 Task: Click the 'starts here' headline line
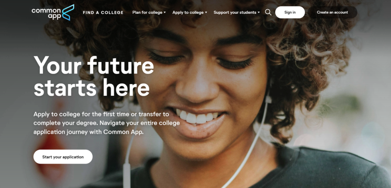(x=92, y=87)
